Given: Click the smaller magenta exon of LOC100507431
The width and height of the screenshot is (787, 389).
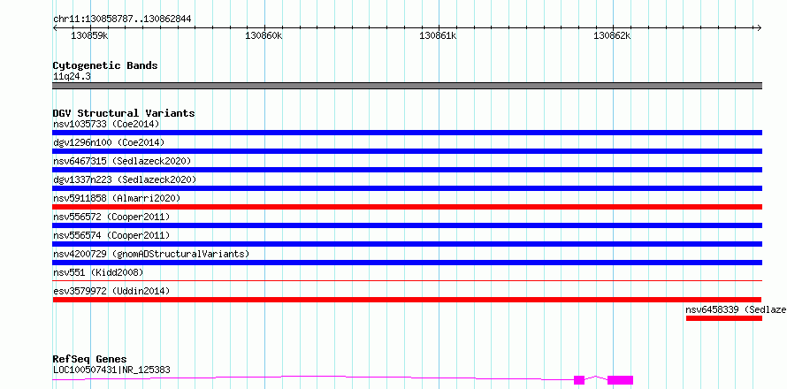Looking at the screenshot, I should point(579,380).
